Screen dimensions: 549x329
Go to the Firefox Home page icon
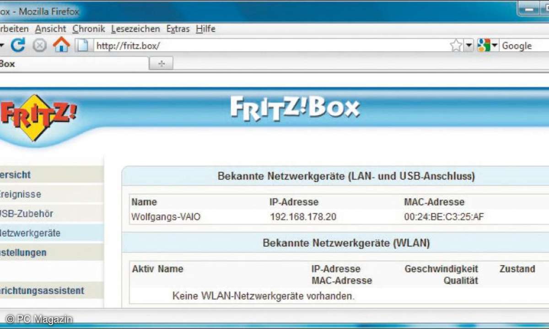coord(61,45)
